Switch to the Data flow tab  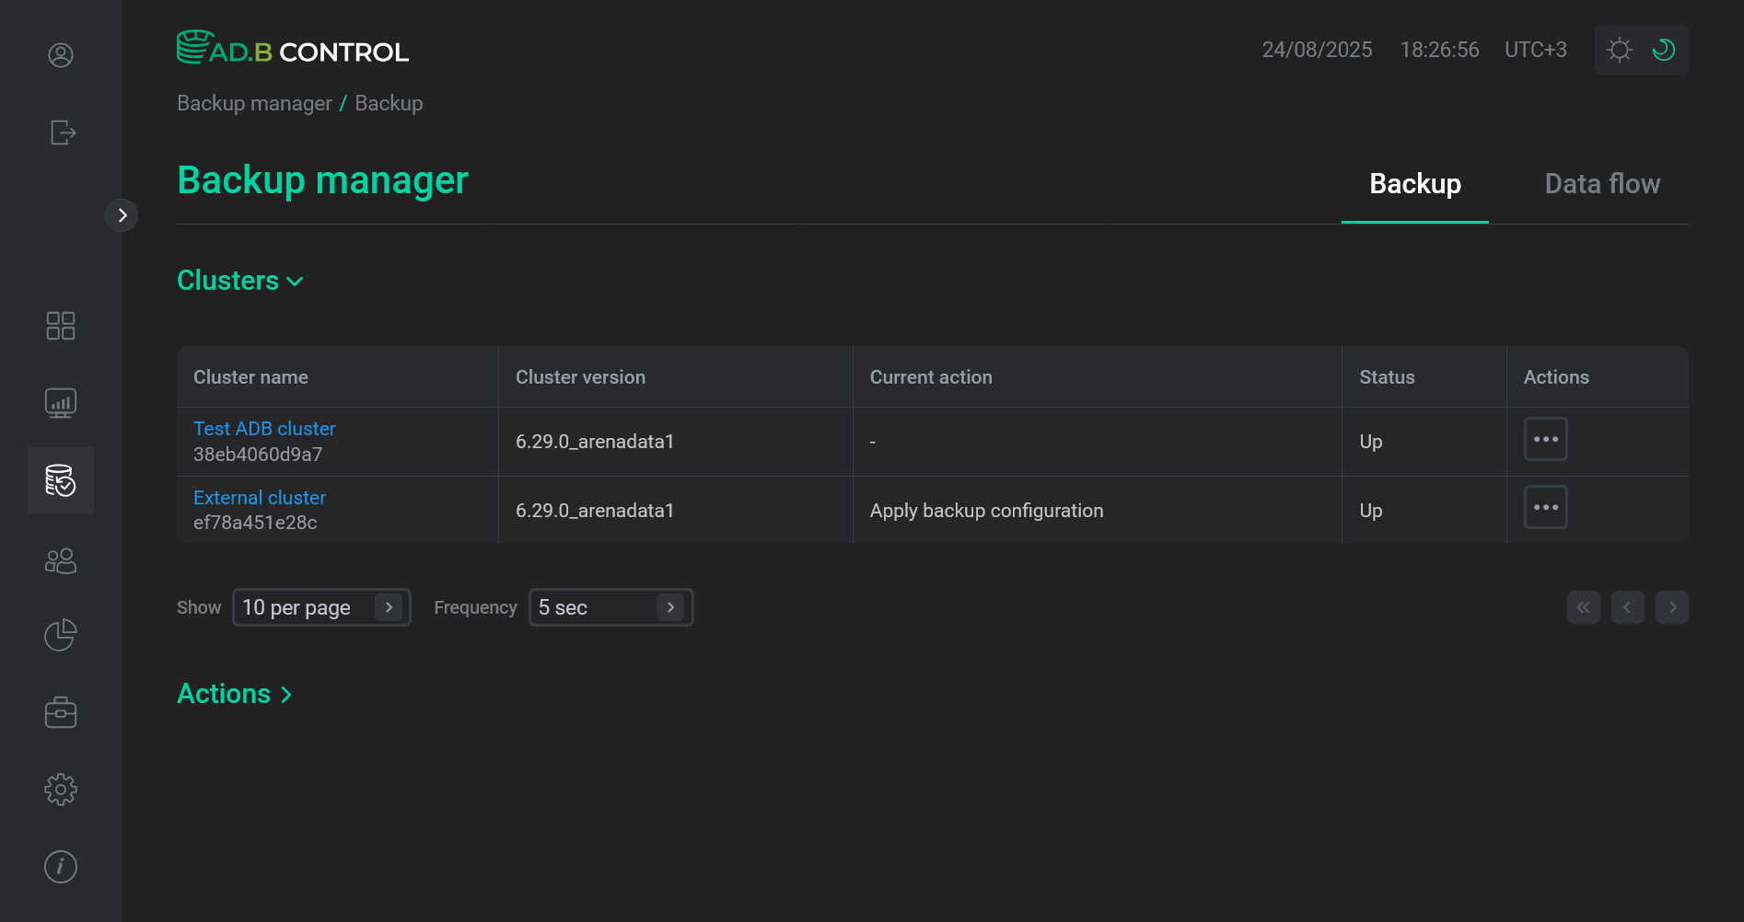pyautogui.click(x=1602, y=184)
